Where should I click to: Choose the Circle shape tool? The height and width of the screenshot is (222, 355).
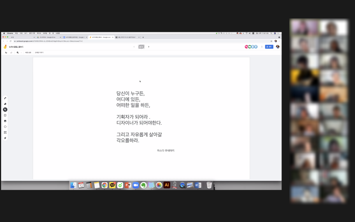point(5,127)
